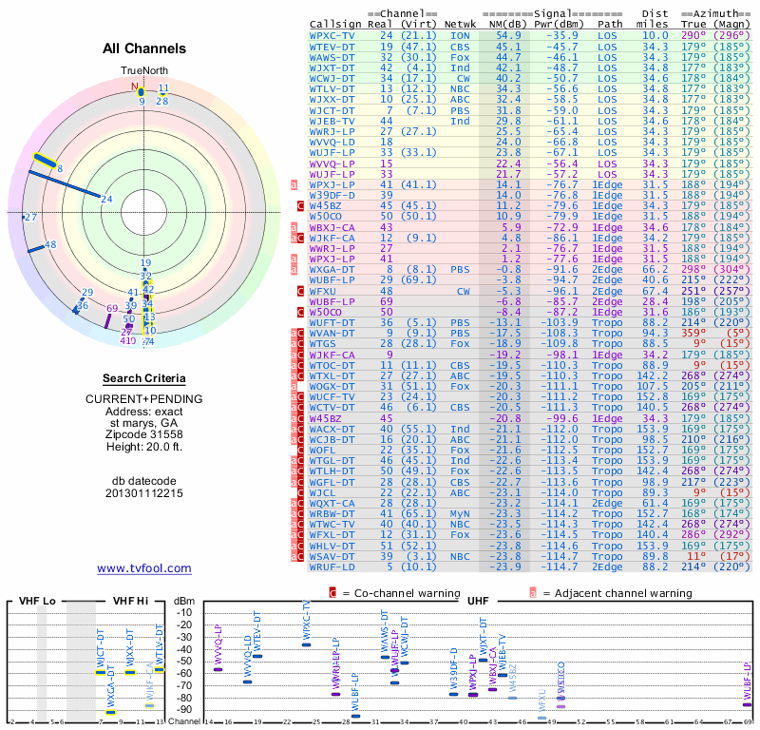Click the WRUF-LD callsign in last row

pyautogui.click(x=332, y=567)
